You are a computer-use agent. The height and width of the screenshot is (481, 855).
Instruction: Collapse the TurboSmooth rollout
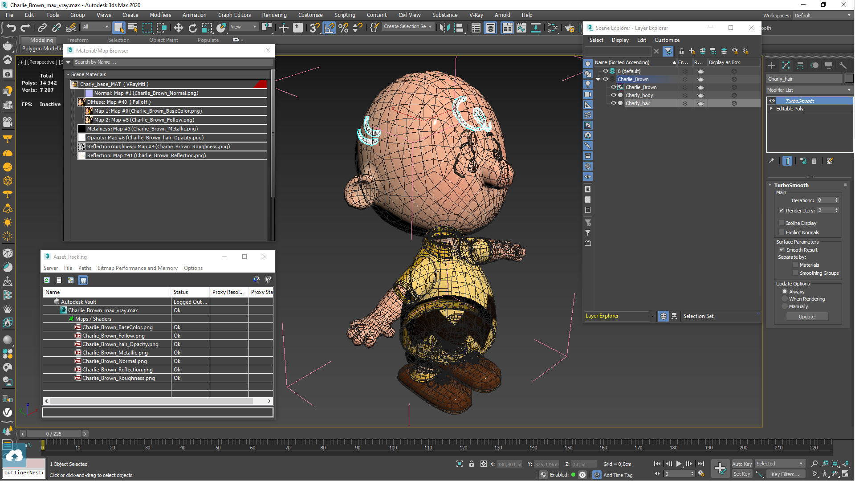tap(770, 185)
